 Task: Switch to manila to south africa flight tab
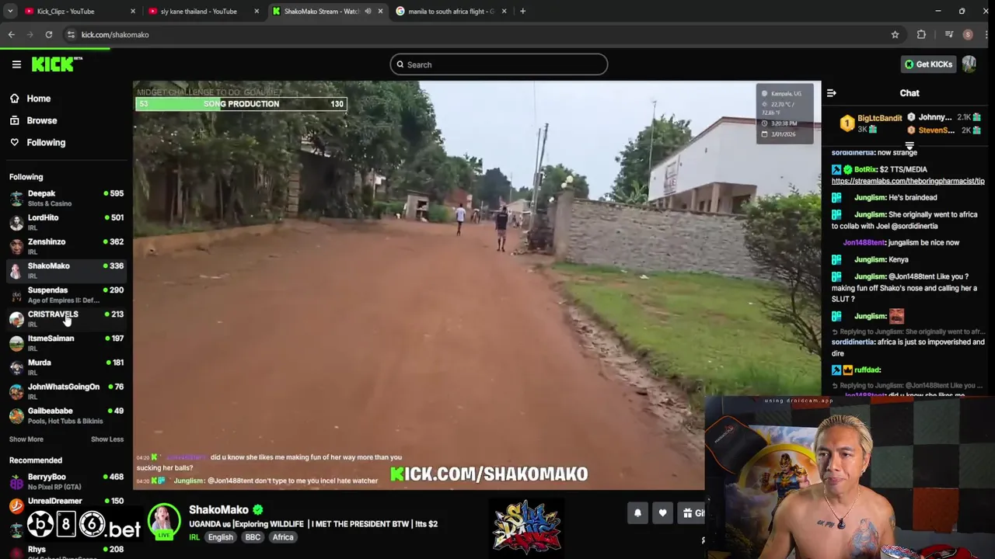(x=451, y=11)
